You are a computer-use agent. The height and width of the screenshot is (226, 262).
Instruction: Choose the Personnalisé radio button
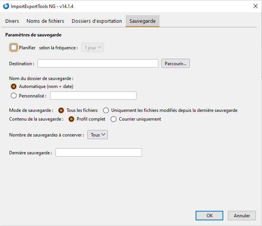[x=14, y=96]
